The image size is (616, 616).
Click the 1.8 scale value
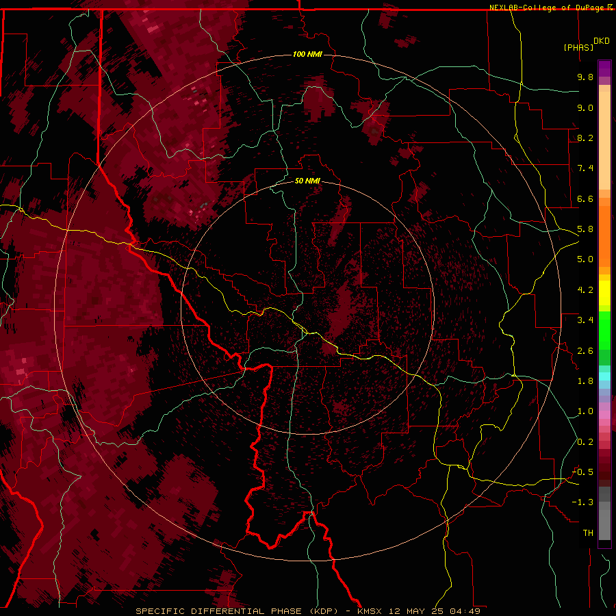coord(585,381)
